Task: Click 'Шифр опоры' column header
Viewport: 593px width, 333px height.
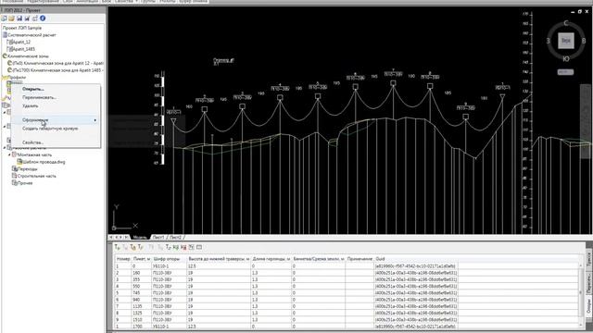Action: pyautogui.click(x=170, y=259)
